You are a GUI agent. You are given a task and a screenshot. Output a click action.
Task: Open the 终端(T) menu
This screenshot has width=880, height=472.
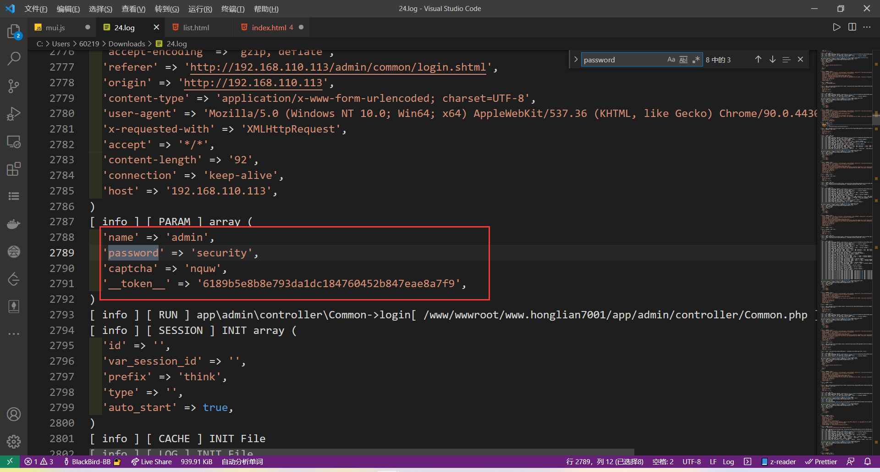pos(233,9)
